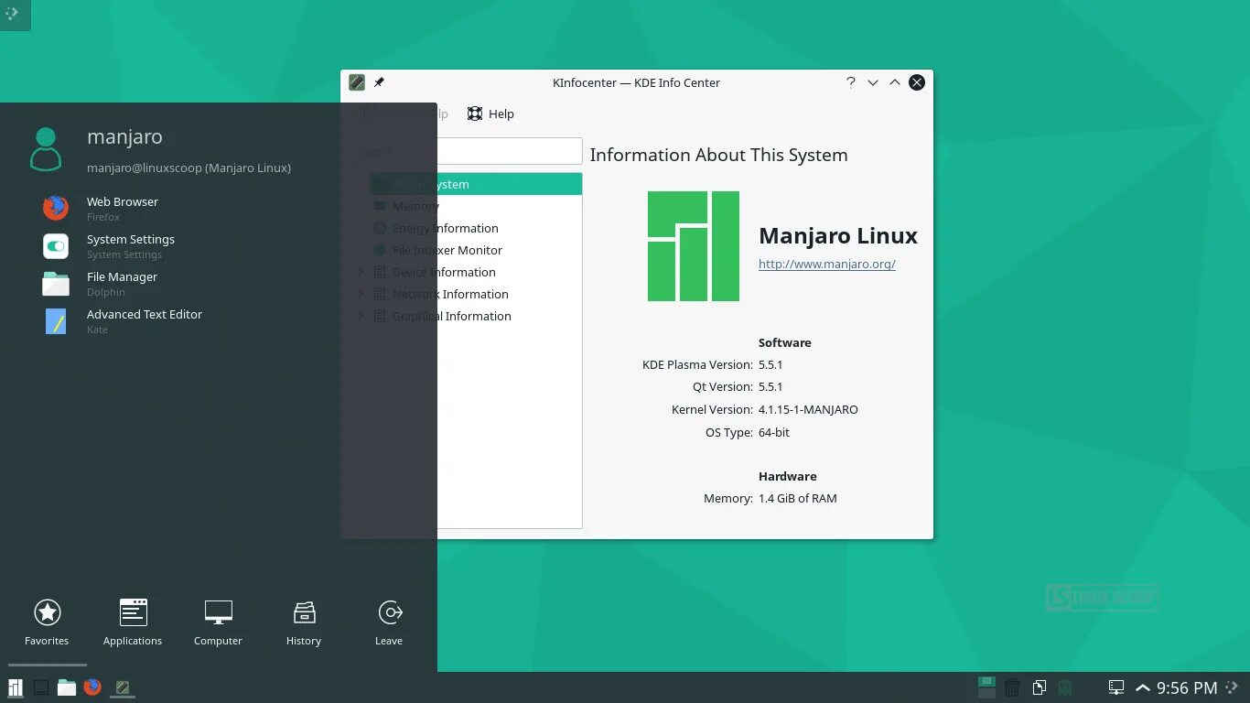
Task: Open the Computer launcher tab
Action: 218,622
